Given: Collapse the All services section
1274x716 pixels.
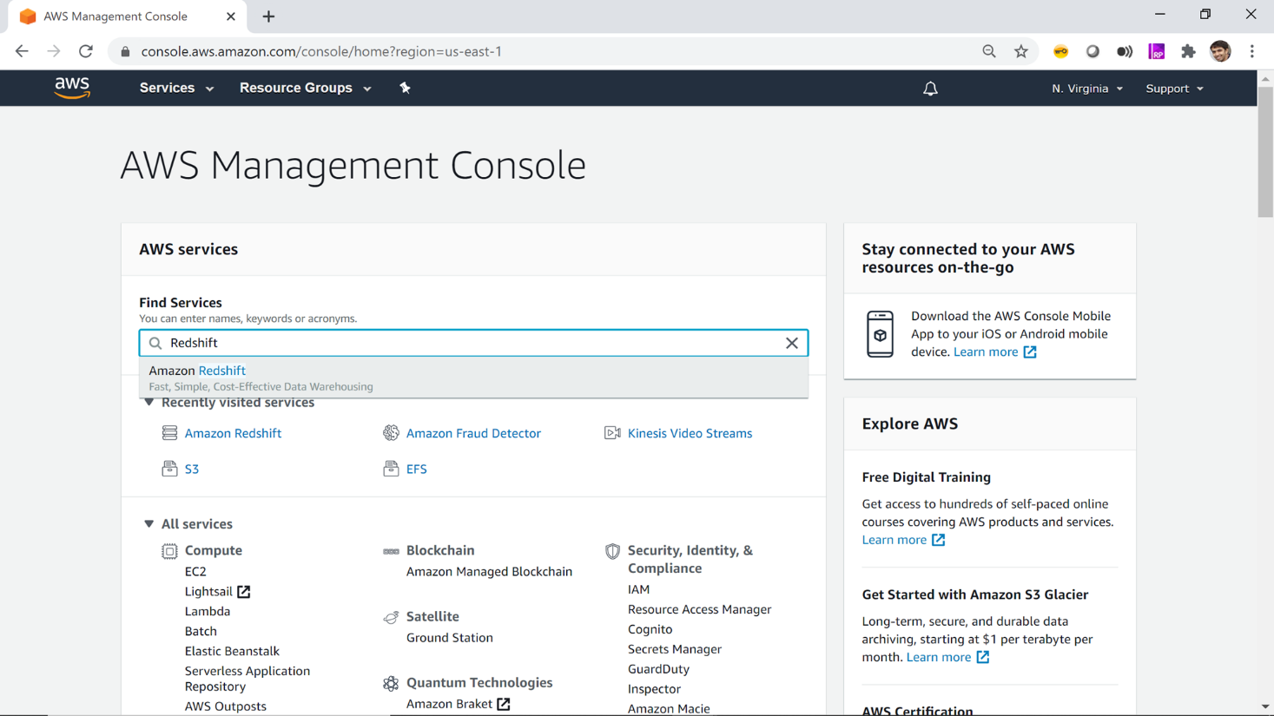Looking at the screenshot, I should (149, 524).
